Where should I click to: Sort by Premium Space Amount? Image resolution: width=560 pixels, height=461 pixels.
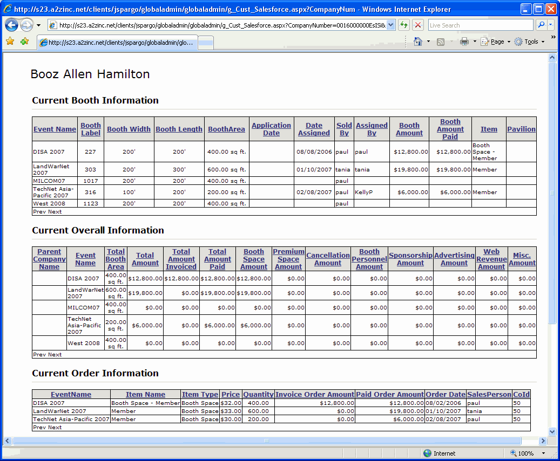click(288, 259)
